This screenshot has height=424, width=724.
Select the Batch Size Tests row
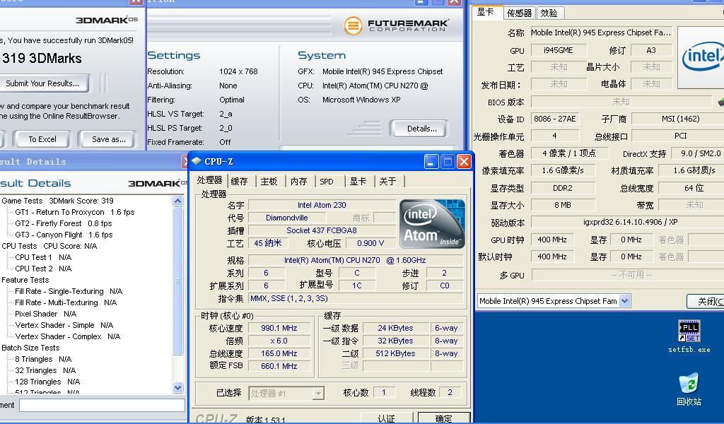(x=30, y=348)
